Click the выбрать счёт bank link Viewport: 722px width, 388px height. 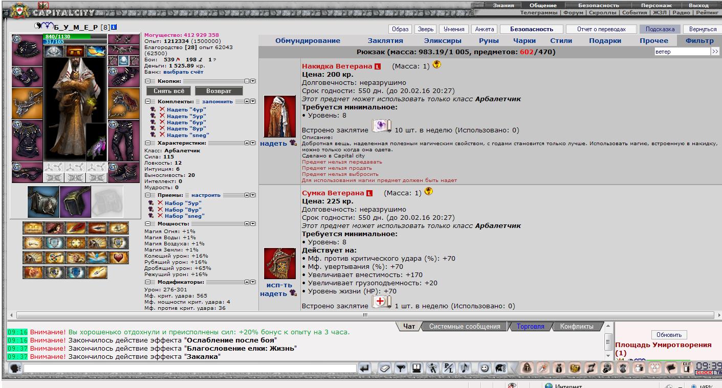[183, 72]
